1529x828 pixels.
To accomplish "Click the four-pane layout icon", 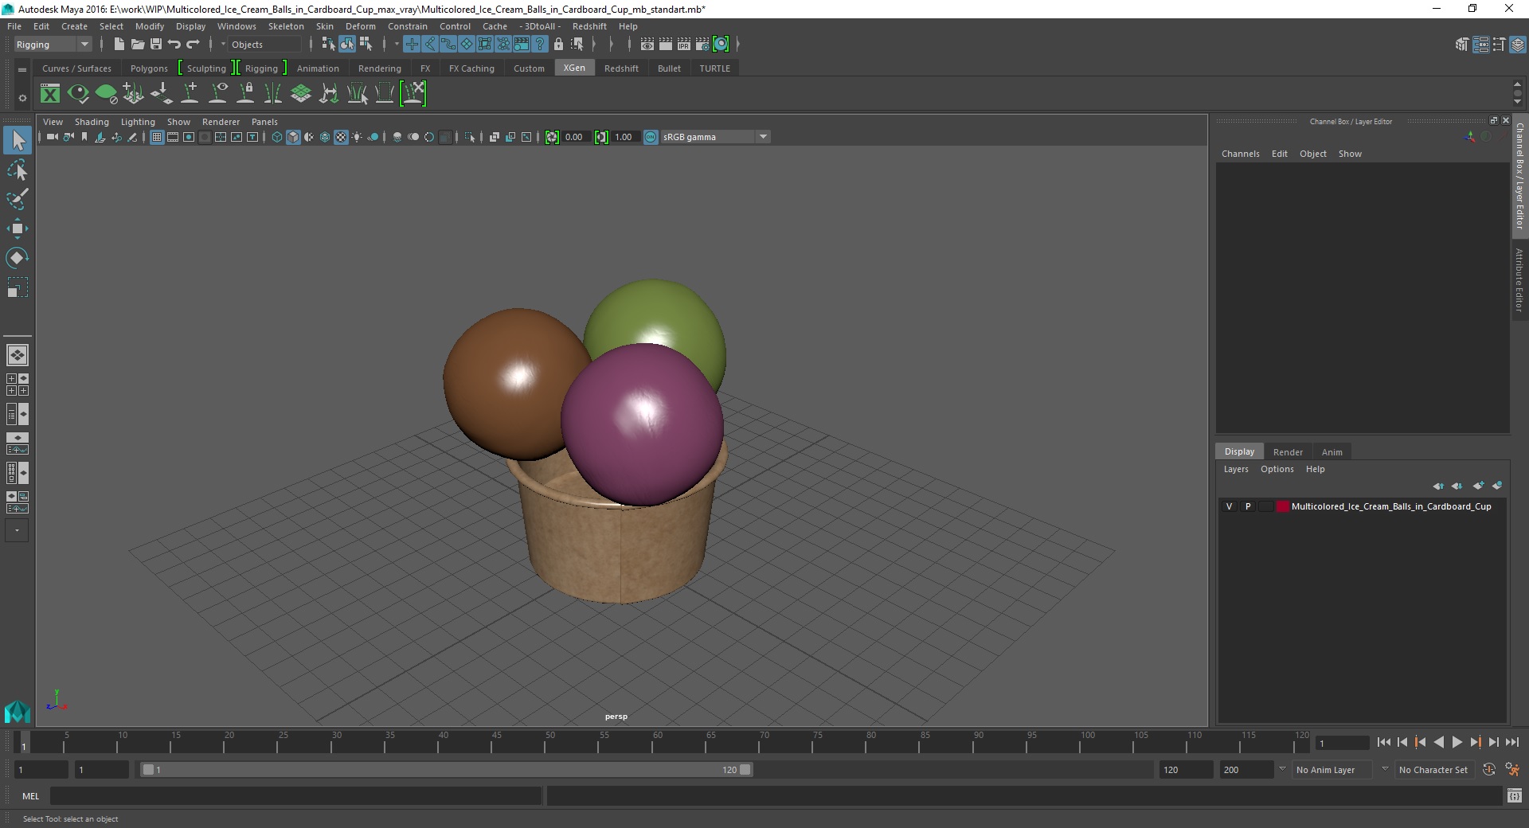I will point(18,385).
